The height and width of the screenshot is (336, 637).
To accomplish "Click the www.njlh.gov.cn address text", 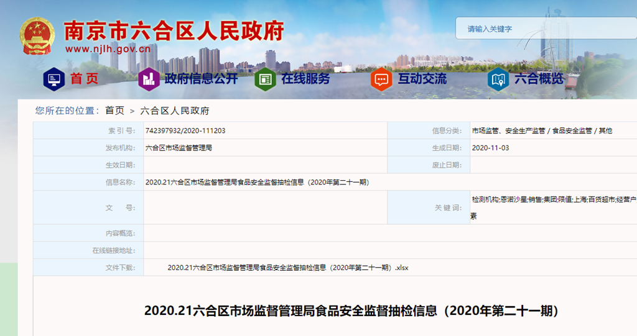I will point(108,49).
